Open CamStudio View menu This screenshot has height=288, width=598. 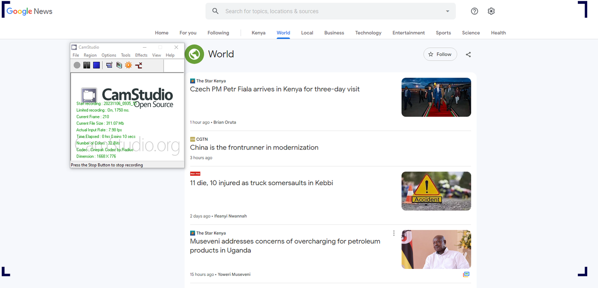[157, 55]
